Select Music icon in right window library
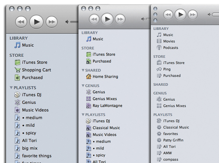 click(159, 35)
